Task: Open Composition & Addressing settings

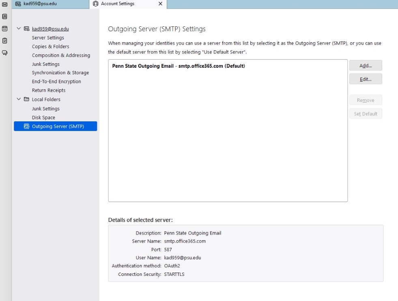Action: click(61, 55)
